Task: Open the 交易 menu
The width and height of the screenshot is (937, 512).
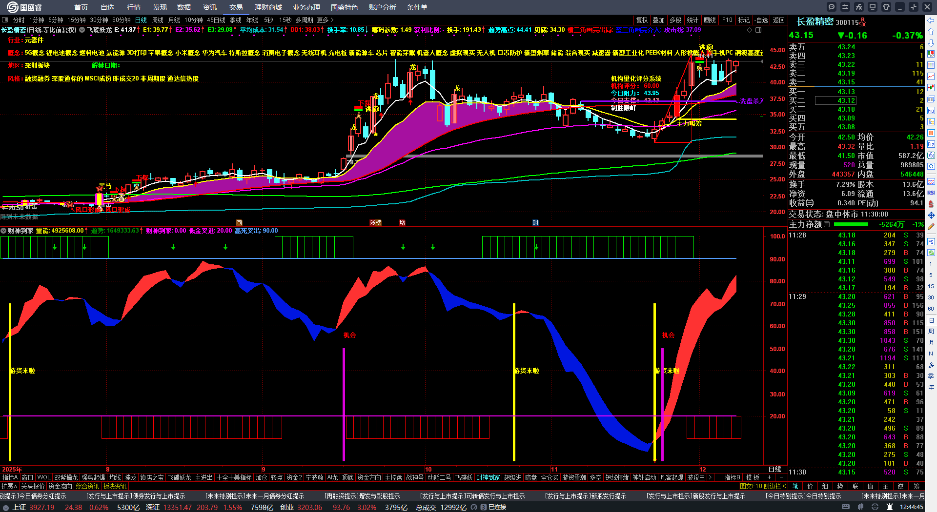Action: pos(236,7)
